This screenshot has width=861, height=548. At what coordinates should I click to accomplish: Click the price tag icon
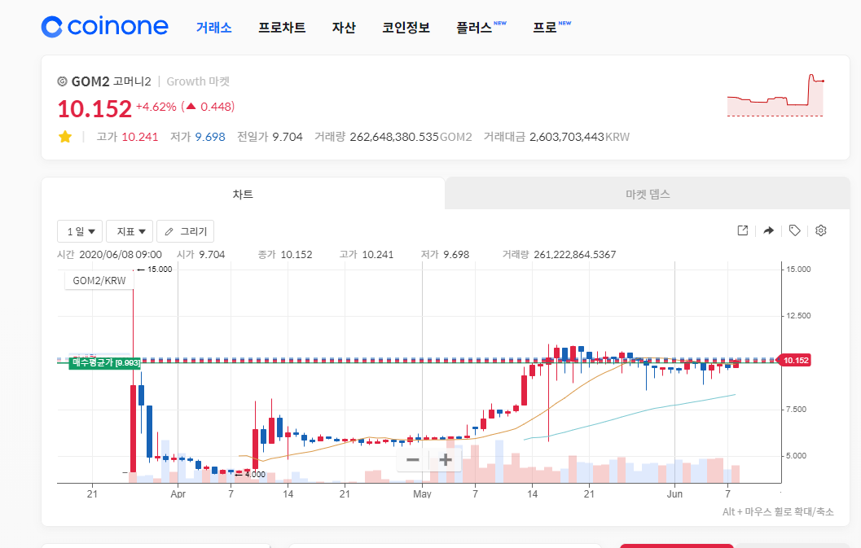click(x=794, y=230)
